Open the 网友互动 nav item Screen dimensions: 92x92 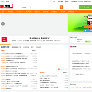click(x=20, y=12)
